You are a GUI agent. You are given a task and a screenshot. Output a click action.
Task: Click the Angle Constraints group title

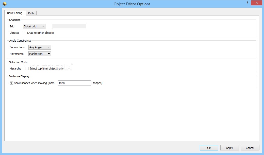(20, 41)
